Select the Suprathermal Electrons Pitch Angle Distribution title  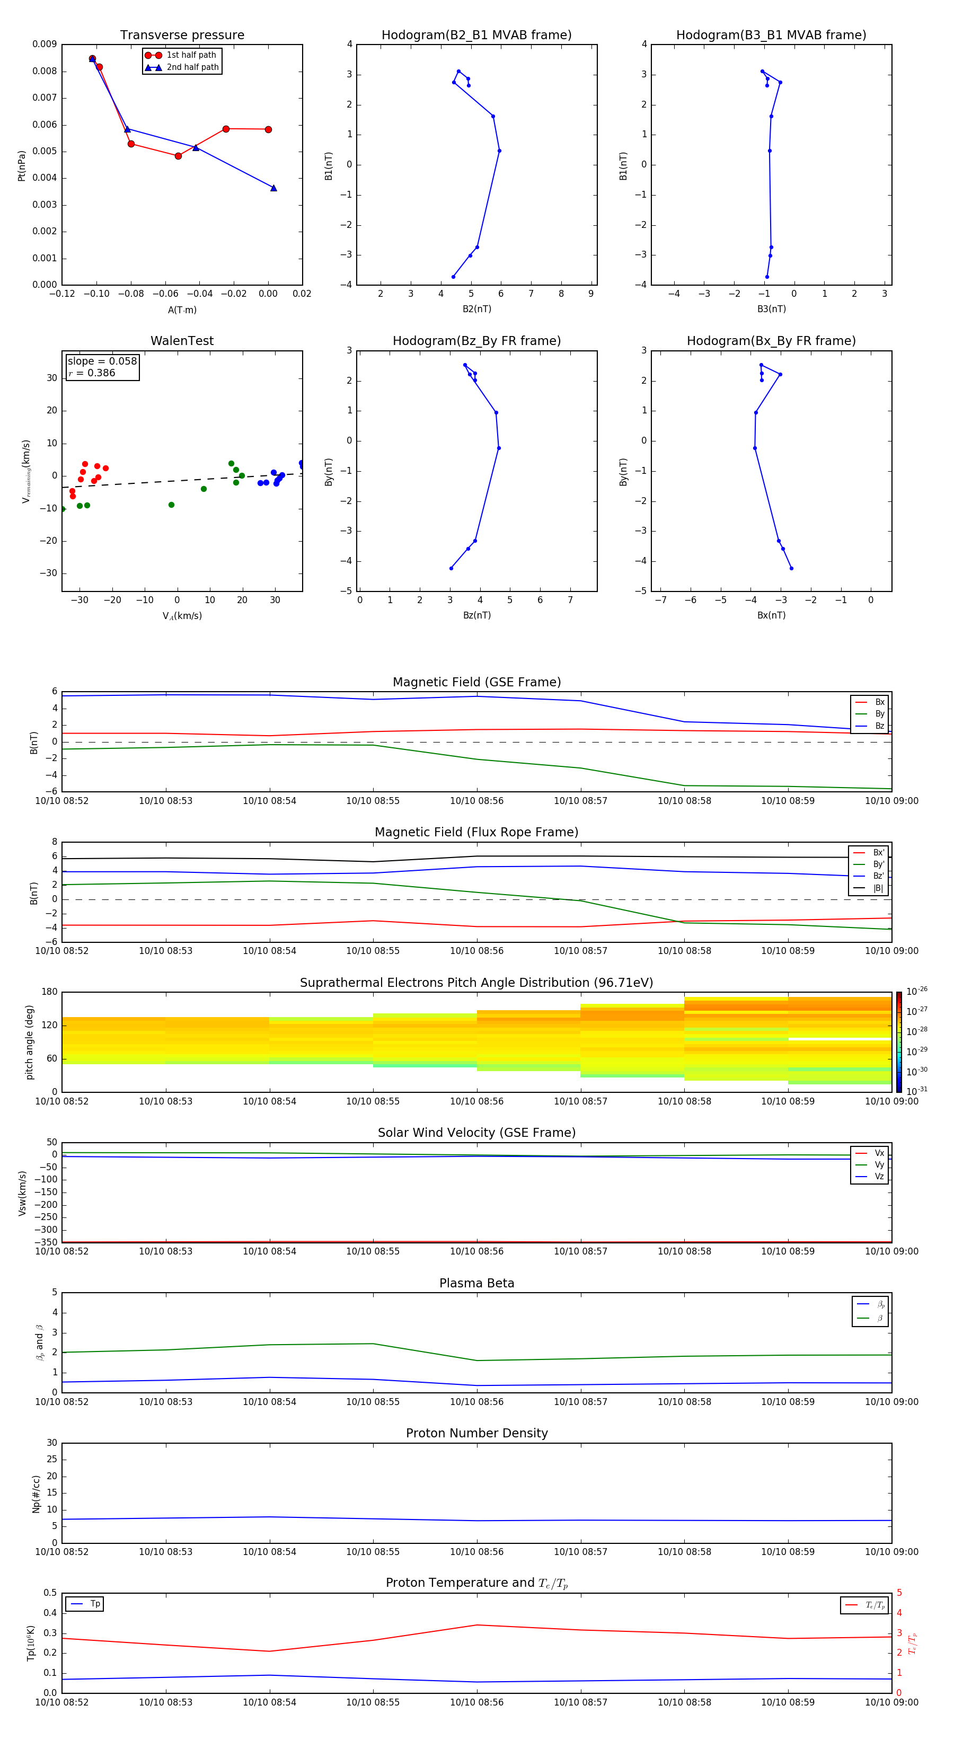point(476,983)
